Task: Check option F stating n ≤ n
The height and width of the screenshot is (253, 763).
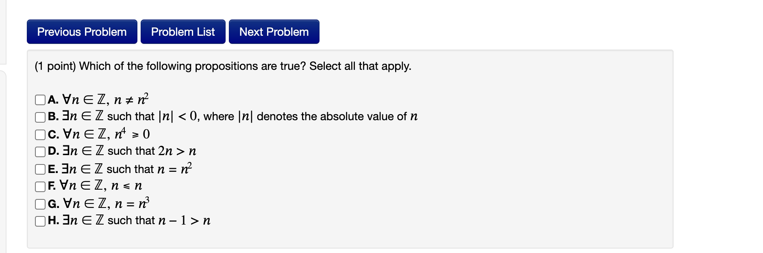Action: 40,186
